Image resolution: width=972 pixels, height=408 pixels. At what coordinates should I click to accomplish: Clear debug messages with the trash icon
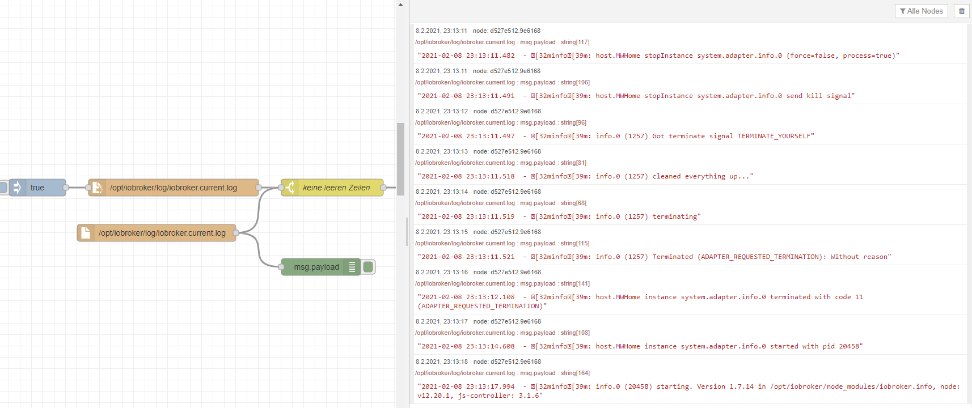point(962,11)
